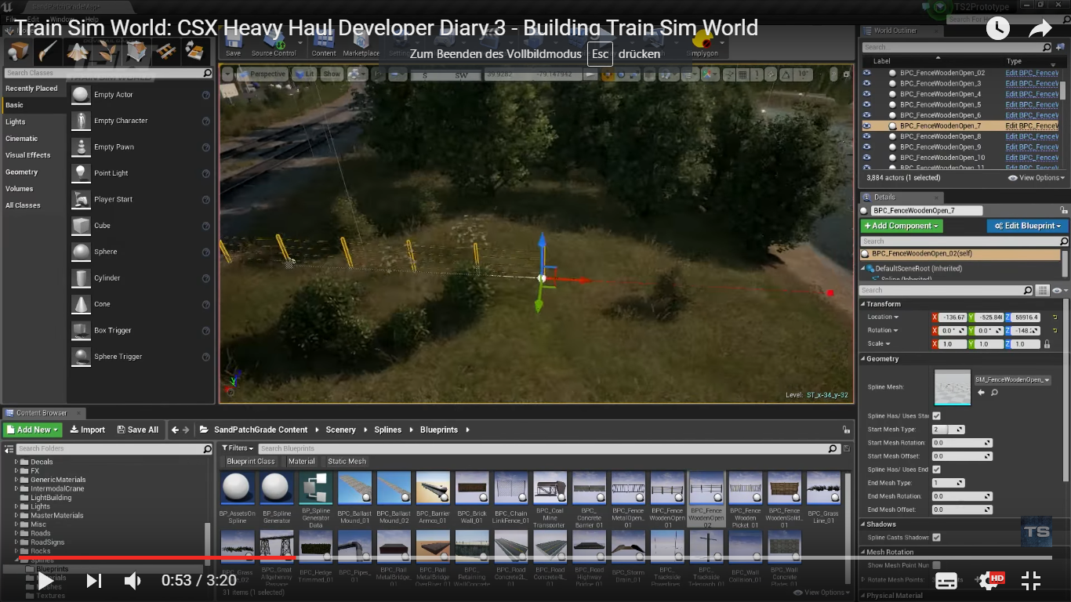Open Source Control from the toolbar
Screen dimensions: 1071x602
coord(274,41)
